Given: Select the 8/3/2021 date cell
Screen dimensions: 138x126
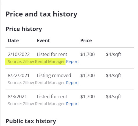Looking at the screenshot, I should pyautogui.click(x=17, y=97).
